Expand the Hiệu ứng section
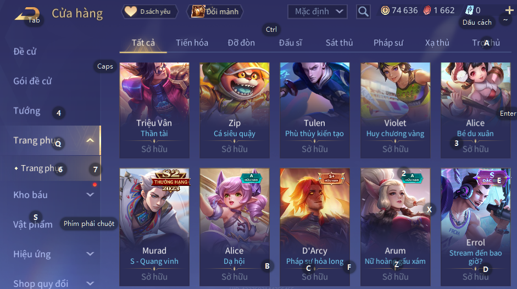This screenshot has width=517, height=289. tap(90, 254)
